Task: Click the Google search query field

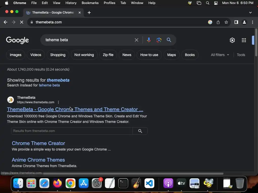Action: tap(89, 40)
